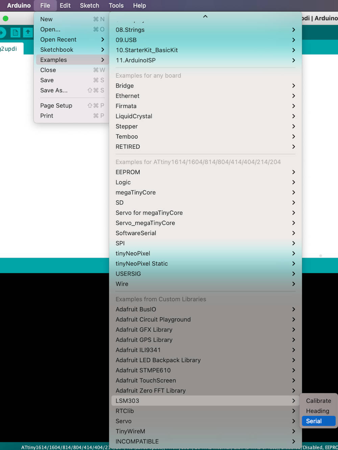Expand the 08.Strings examples

205,30
